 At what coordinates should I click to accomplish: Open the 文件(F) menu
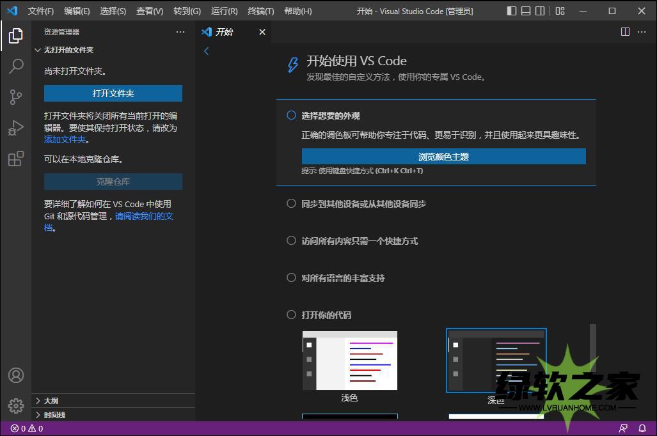[x=41, y=11]
